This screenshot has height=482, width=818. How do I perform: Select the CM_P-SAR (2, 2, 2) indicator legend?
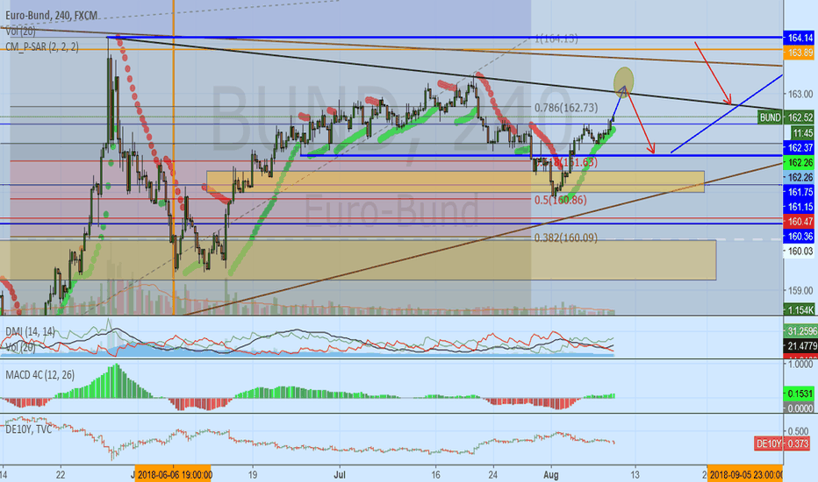point(42,47)
